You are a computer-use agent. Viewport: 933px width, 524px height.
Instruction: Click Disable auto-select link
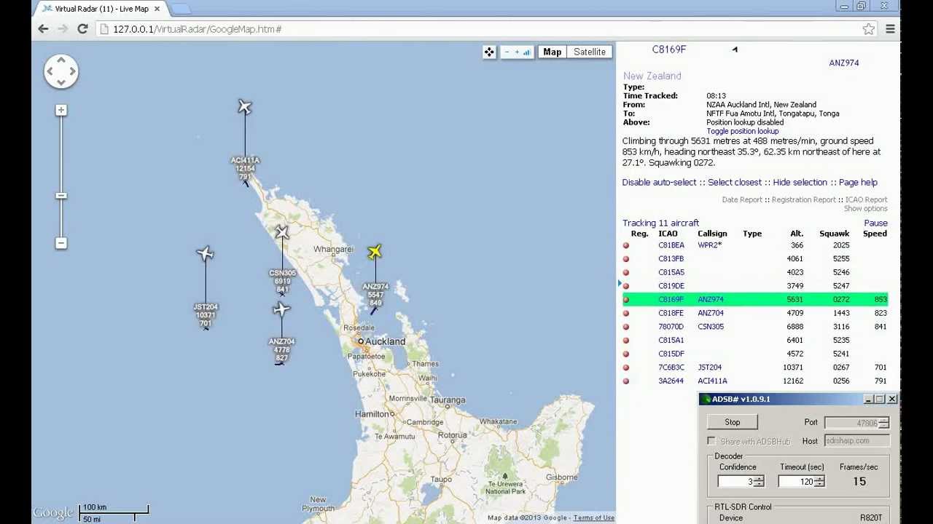pyautogui.click(x=659, y=183)
